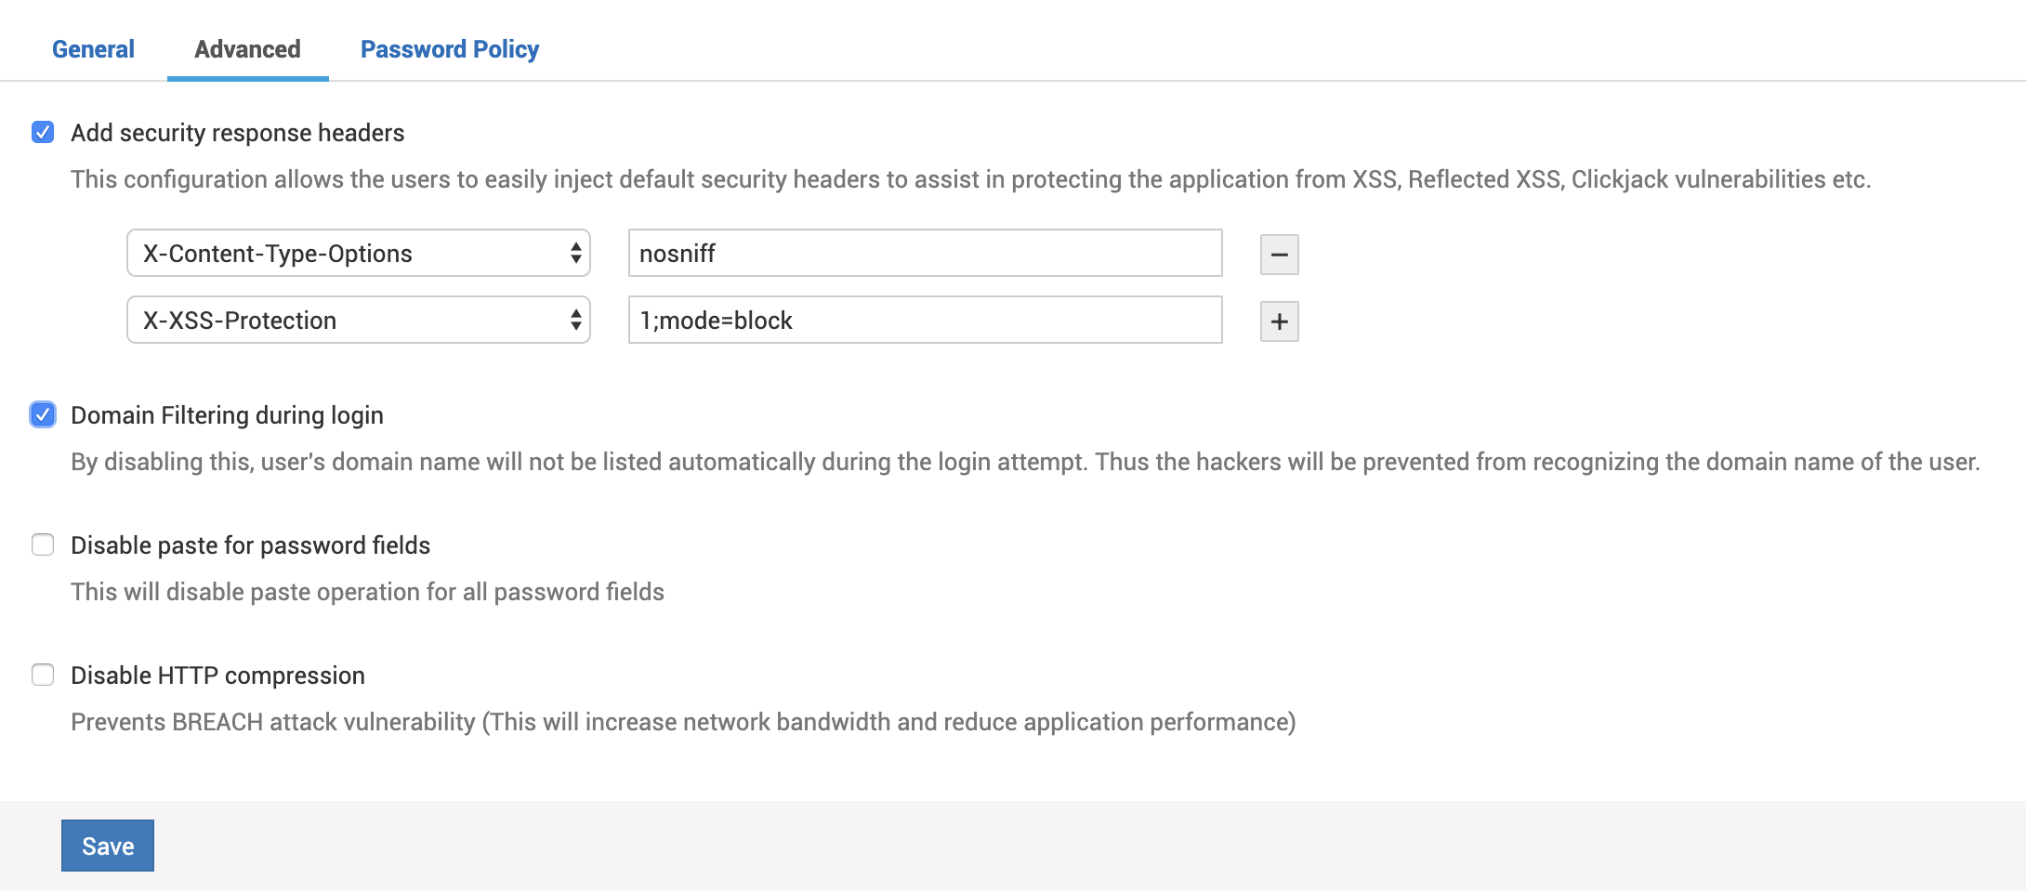2026x892 pixels.
Task: Click the X-Content-Type-Options dropdown arrows
Action: [x=576, y=253]
